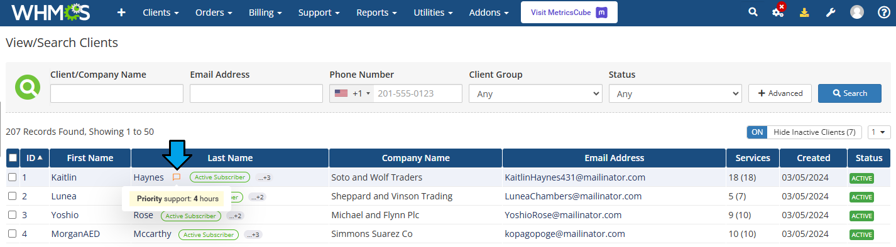This screenshot has width=896, height=247.
Task: Check the box for client Yoshio
Action: pyautogui.click(x=13, y=215)
